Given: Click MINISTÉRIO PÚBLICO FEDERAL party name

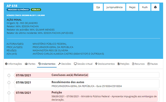Looking at the screenshot, I should (x=50, y=44).
